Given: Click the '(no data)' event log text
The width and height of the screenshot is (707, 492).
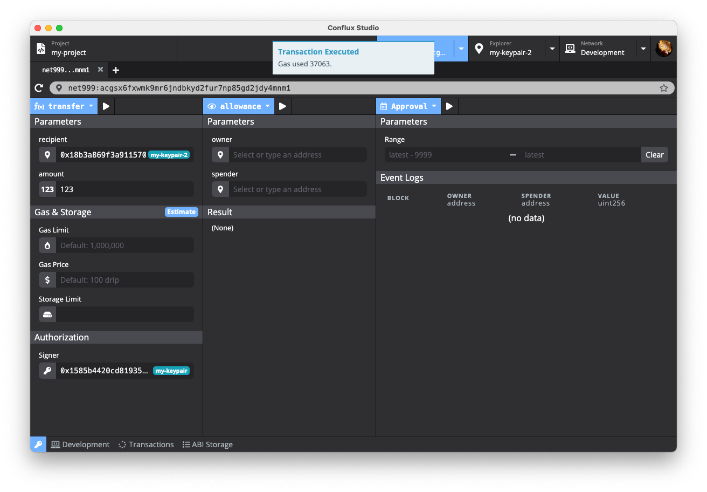Looking at the screenshot, I should 526,218.
